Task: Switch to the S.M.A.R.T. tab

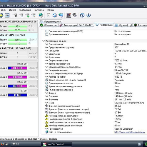Action: point(86,25)
